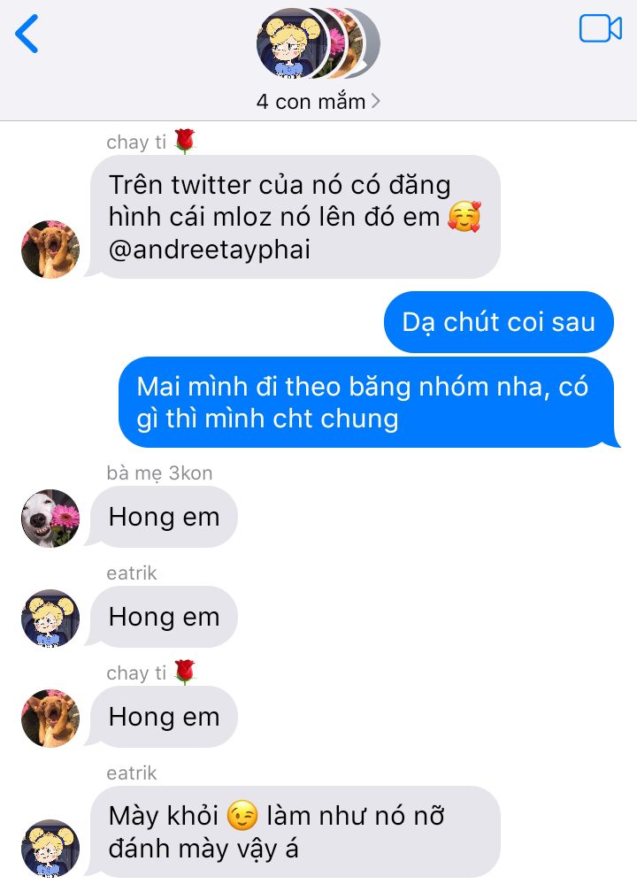Select bà mẹ 3kon's 'Hong em' message
This screenshot has height=884, width=637.
(x=164, y=517)
